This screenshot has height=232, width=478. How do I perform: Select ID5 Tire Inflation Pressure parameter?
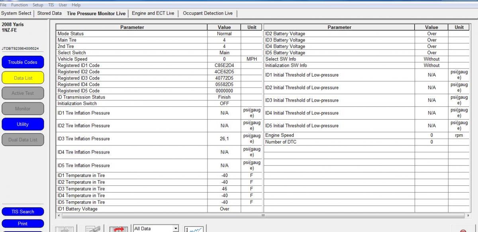coord(131,165)
